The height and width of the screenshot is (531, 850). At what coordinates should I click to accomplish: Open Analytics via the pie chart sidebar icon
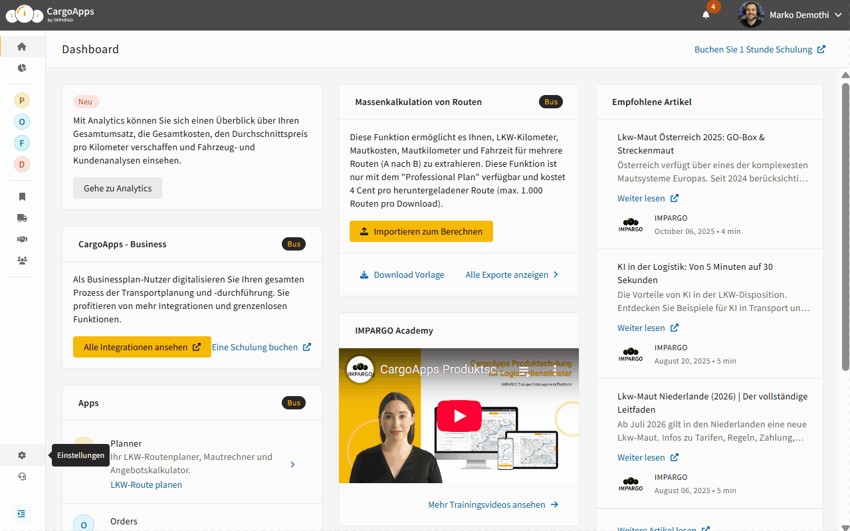(x=22, y=68)
